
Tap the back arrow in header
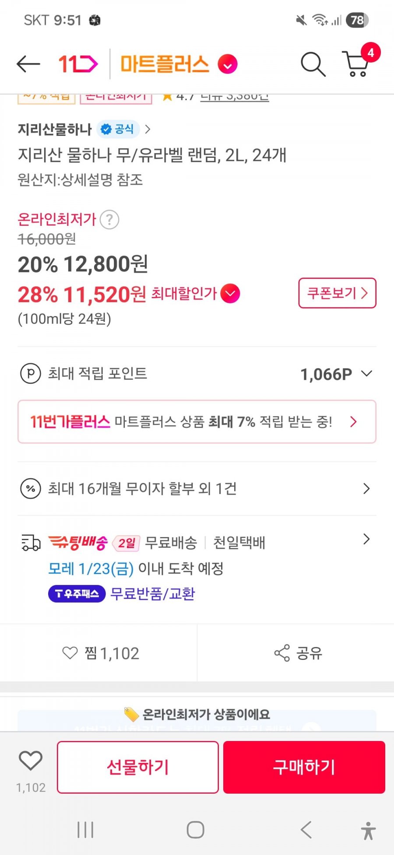[28, 64]
